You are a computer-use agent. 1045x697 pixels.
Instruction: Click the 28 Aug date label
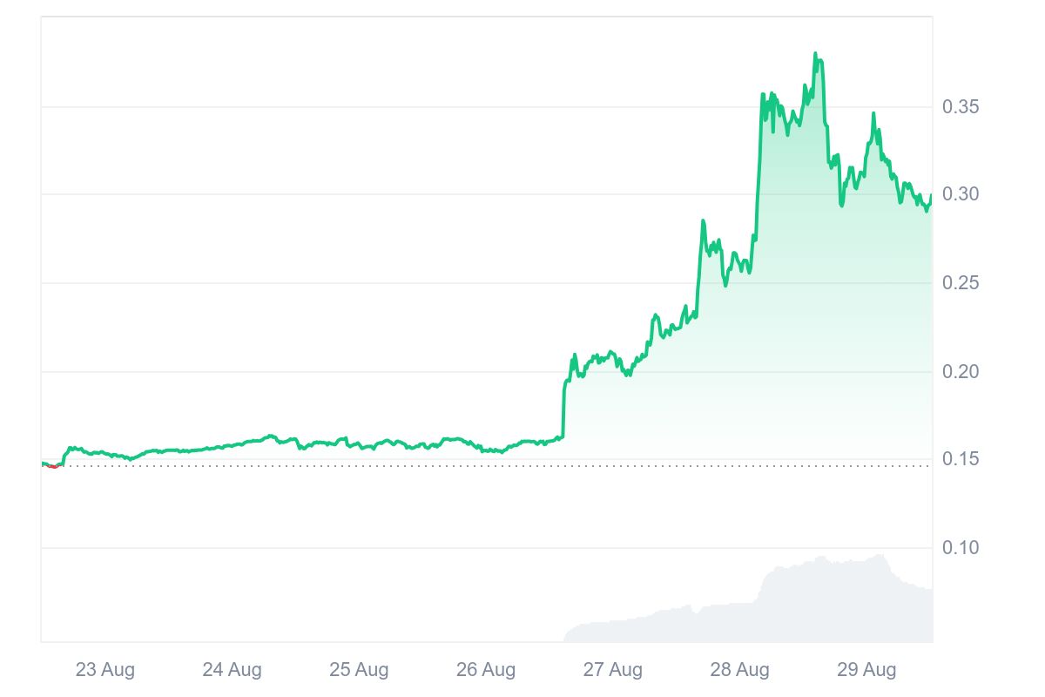pos(740,670)
